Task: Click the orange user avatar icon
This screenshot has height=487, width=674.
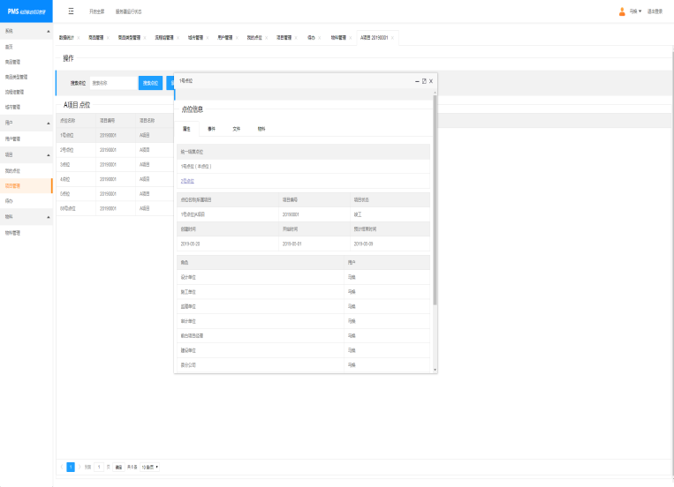Action: 622,11
